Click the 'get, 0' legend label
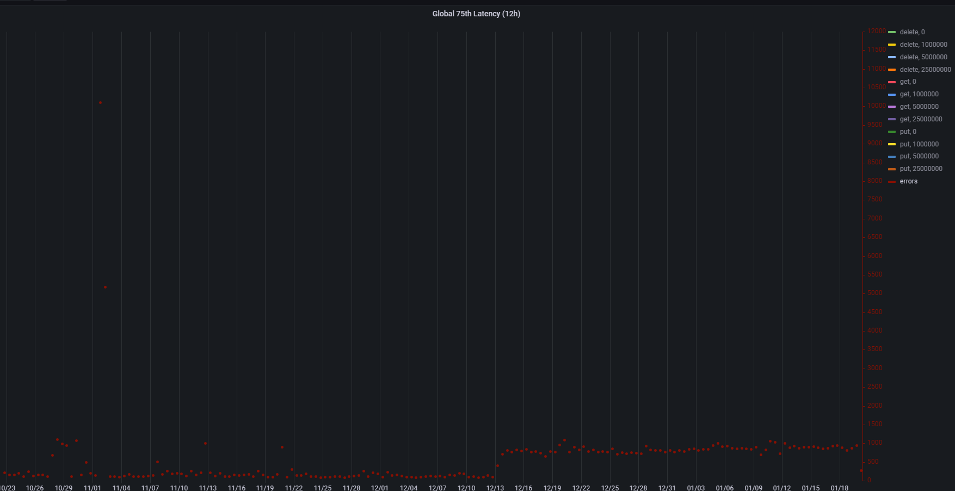Viewport: 955px width, 491px height. (908, 82)
